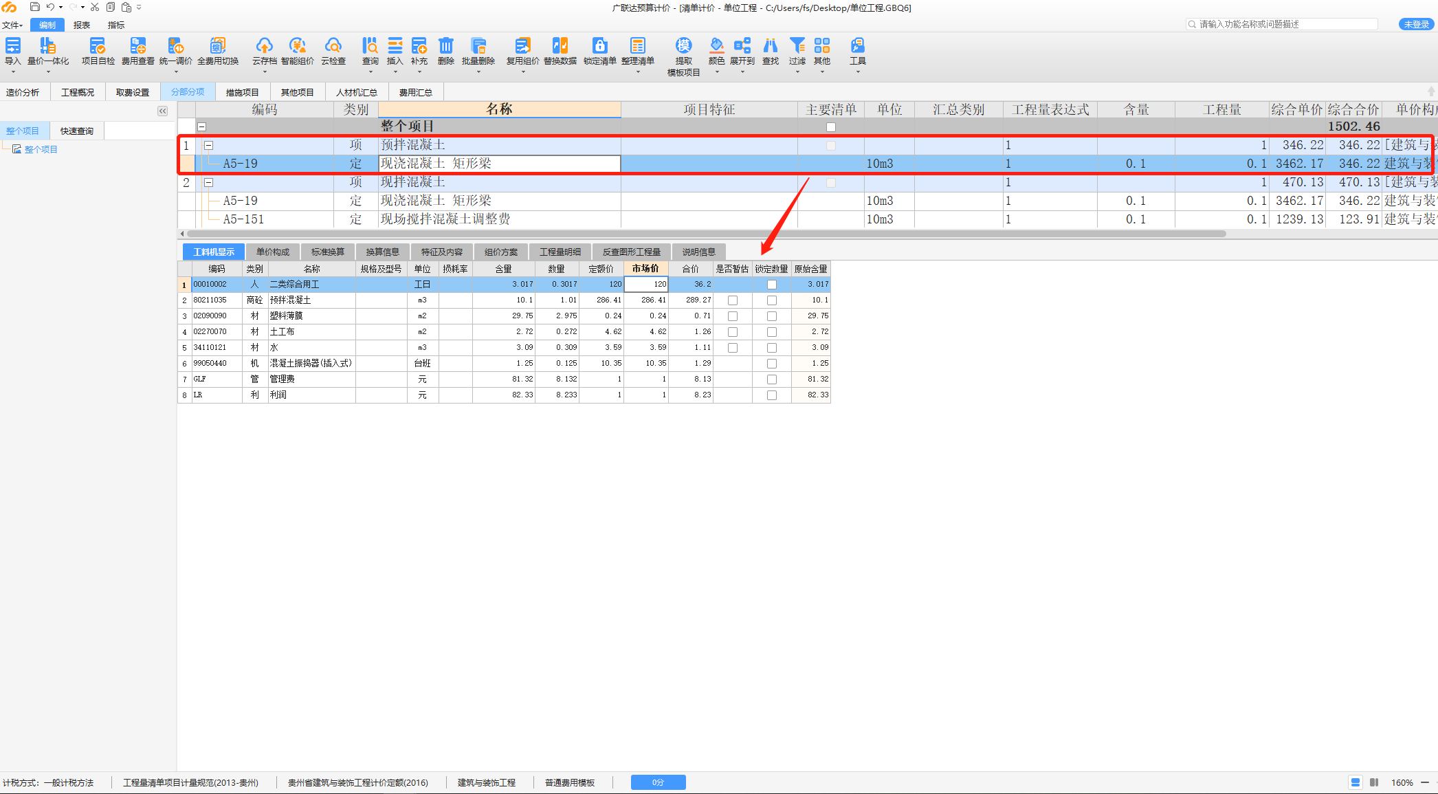Collapse row 1 预拌混凝土 item
The image size is (1438, 794).
(209, 145)
